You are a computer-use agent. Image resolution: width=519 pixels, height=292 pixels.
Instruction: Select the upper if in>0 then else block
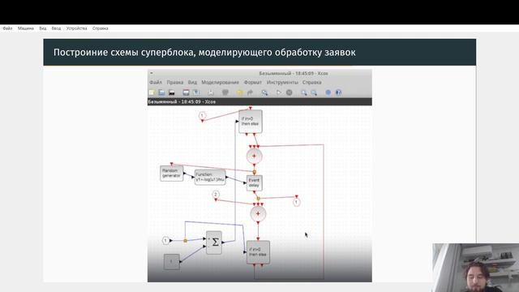(x=251, y=122)
